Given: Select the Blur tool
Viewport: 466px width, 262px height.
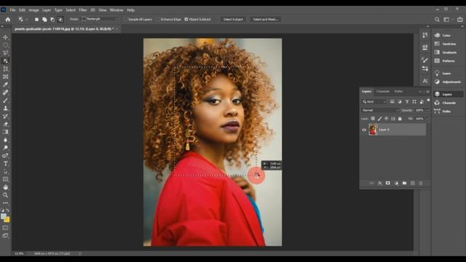Looking at the screenshot, I should [5, 140].
